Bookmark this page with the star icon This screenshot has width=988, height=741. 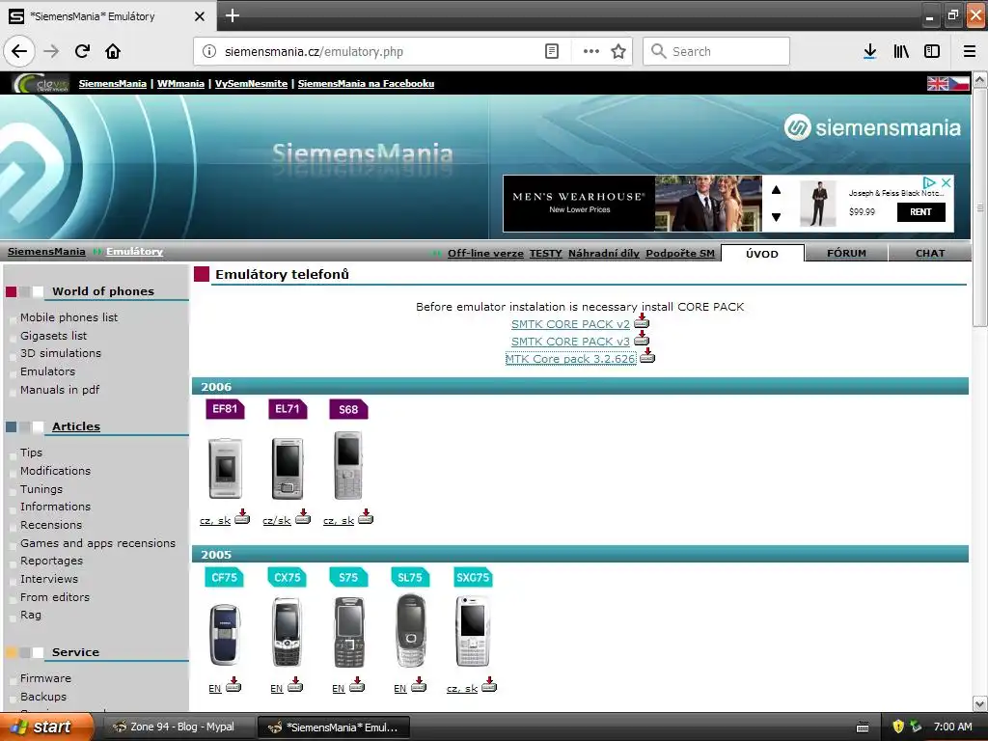[x=618, y=51]
